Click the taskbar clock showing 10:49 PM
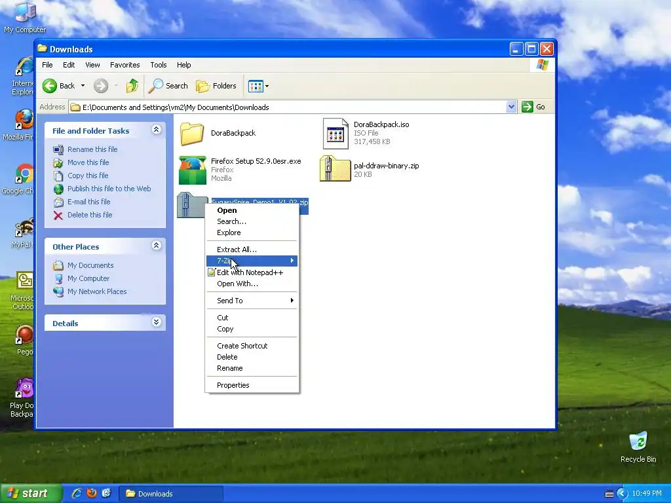671x503 pixels. [x=647, y=494]
